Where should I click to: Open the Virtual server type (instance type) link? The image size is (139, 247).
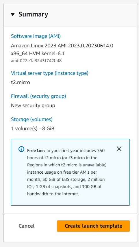click(x=50, y=73)
